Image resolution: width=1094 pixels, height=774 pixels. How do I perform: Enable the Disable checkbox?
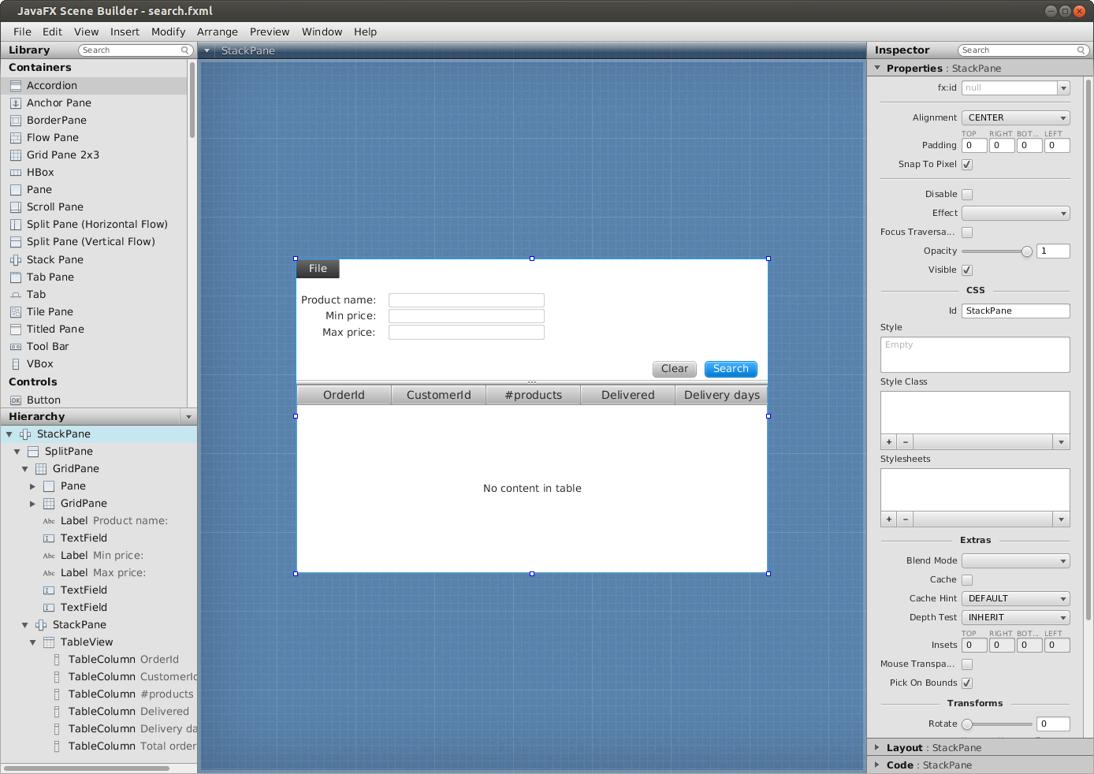click(967, 195)
